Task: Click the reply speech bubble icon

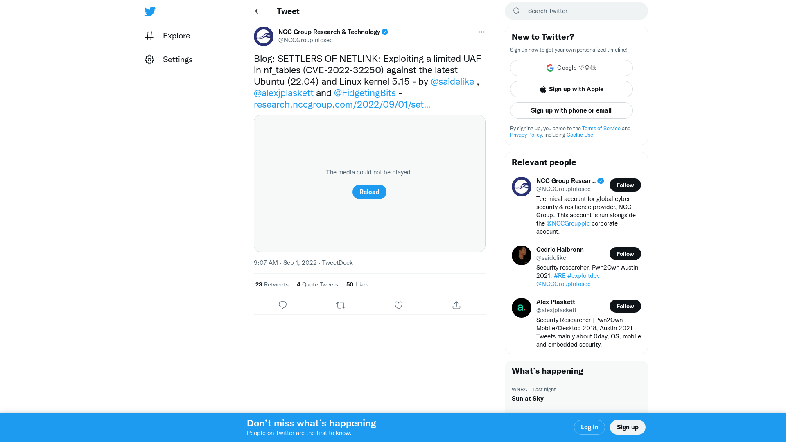Action: pos(282,305)
